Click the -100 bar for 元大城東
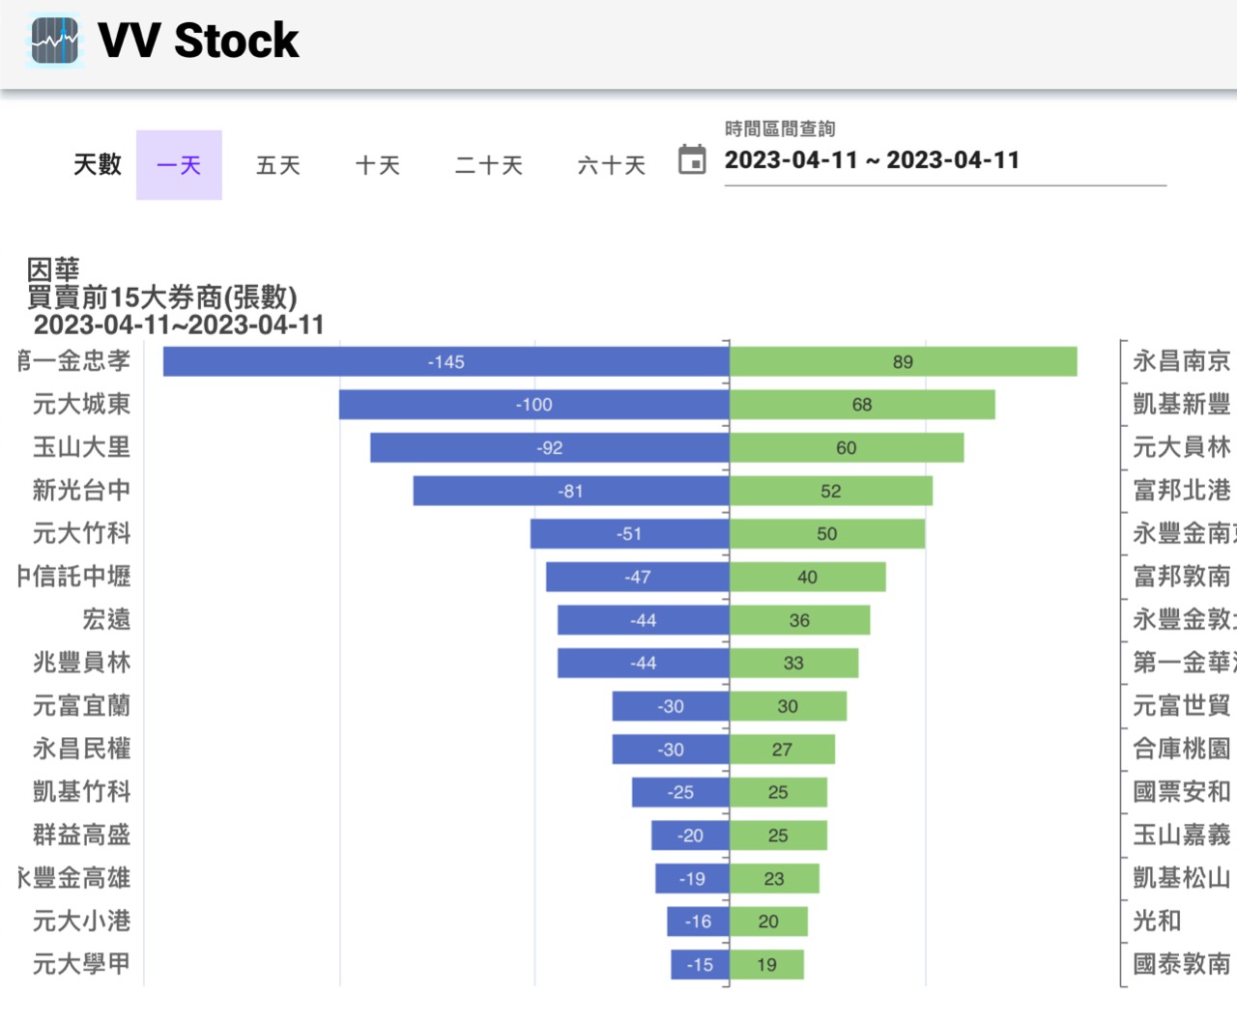 pos(532,405)
